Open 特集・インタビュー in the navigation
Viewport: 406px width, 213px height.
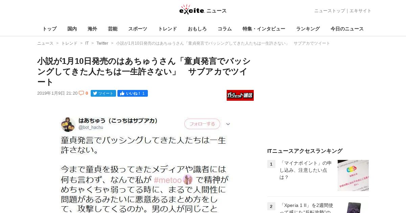click(x=264, y=29)
